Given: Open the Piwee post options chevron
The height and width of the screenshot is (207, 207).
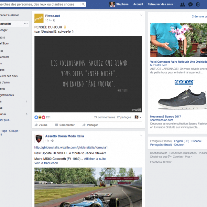Looking at the screenshot, I should click(x=141, y=16).
